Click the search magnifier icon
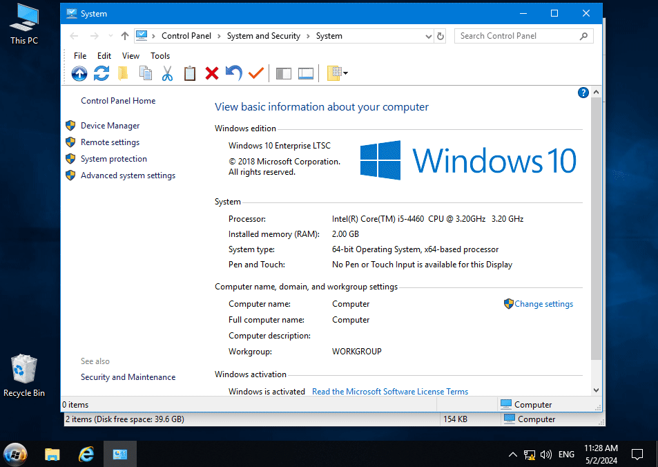Viewport: 658px width, 467px height. 583,36
